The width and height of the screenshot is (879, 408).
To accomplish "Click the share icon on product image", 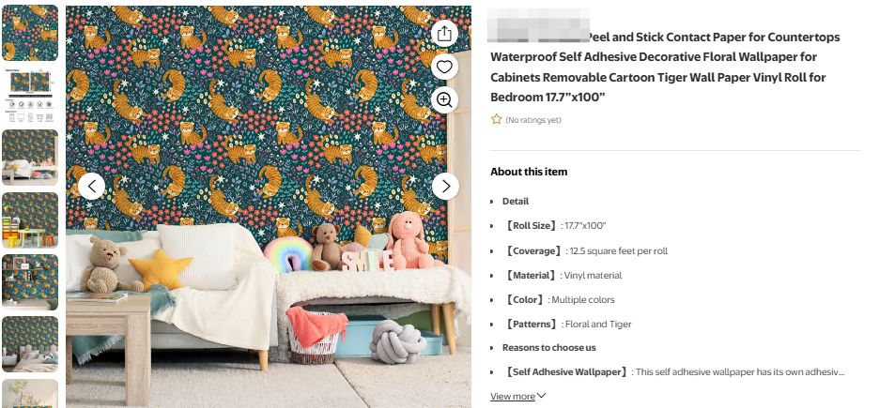I will 444,34.
